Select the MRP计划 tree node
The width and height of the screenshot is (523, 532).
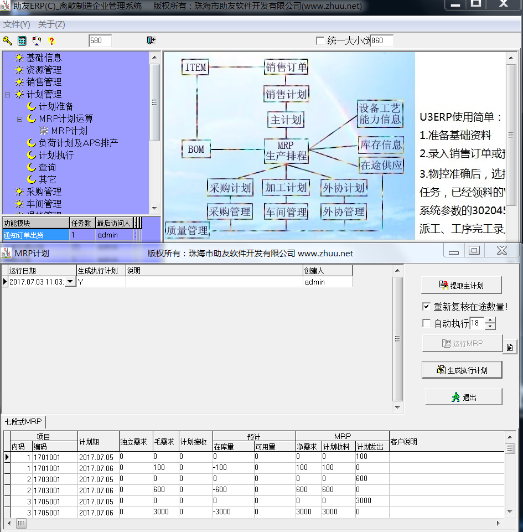[69, 131]
